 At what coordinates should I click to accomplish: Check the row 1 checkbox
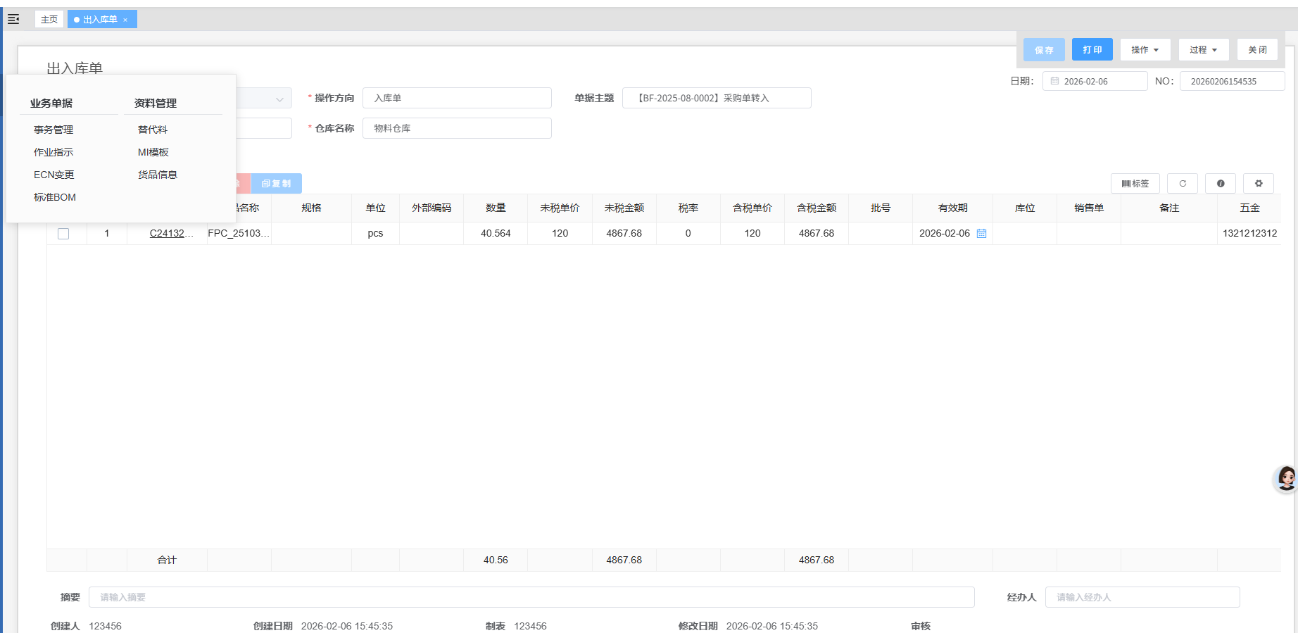coord(63,234)
